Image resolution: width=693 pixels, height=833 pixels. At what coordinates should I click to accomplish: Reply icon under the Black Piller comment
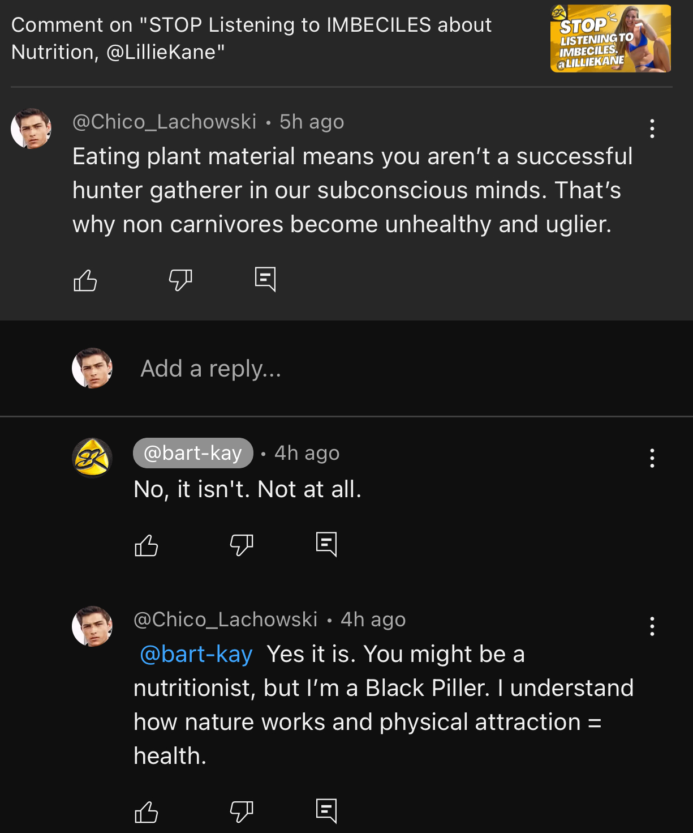pyautogui.click(x=326, y=811)
